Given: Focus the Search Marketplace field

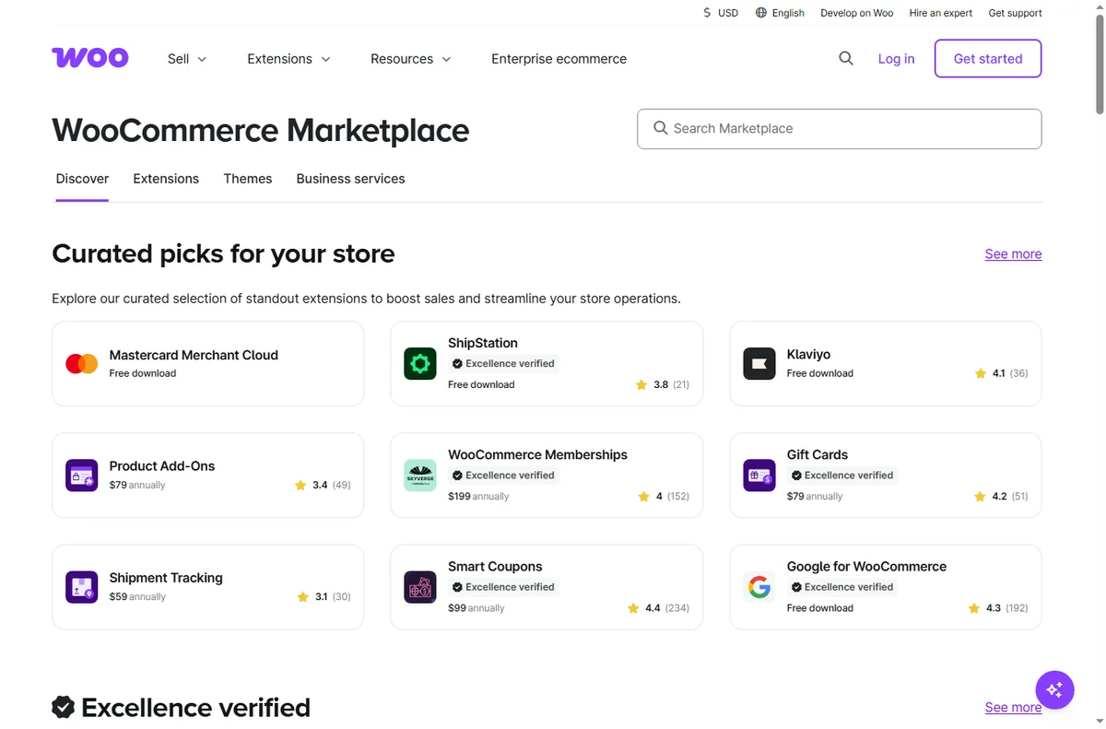Looking at the screenshot, I should pos(840,128).
